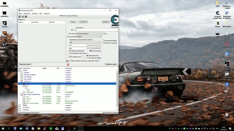Collapse the 'enable' group entry
Viewport: 234px width, 131px height.
[x=19, y=70]
